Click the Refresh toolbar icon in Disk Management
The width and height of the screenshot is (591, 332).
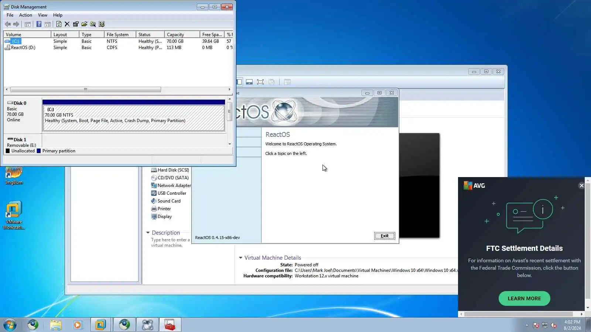pos(59,24)
